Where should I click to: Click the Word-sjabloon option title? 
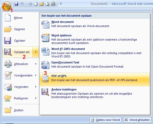[x=61, y=35]
